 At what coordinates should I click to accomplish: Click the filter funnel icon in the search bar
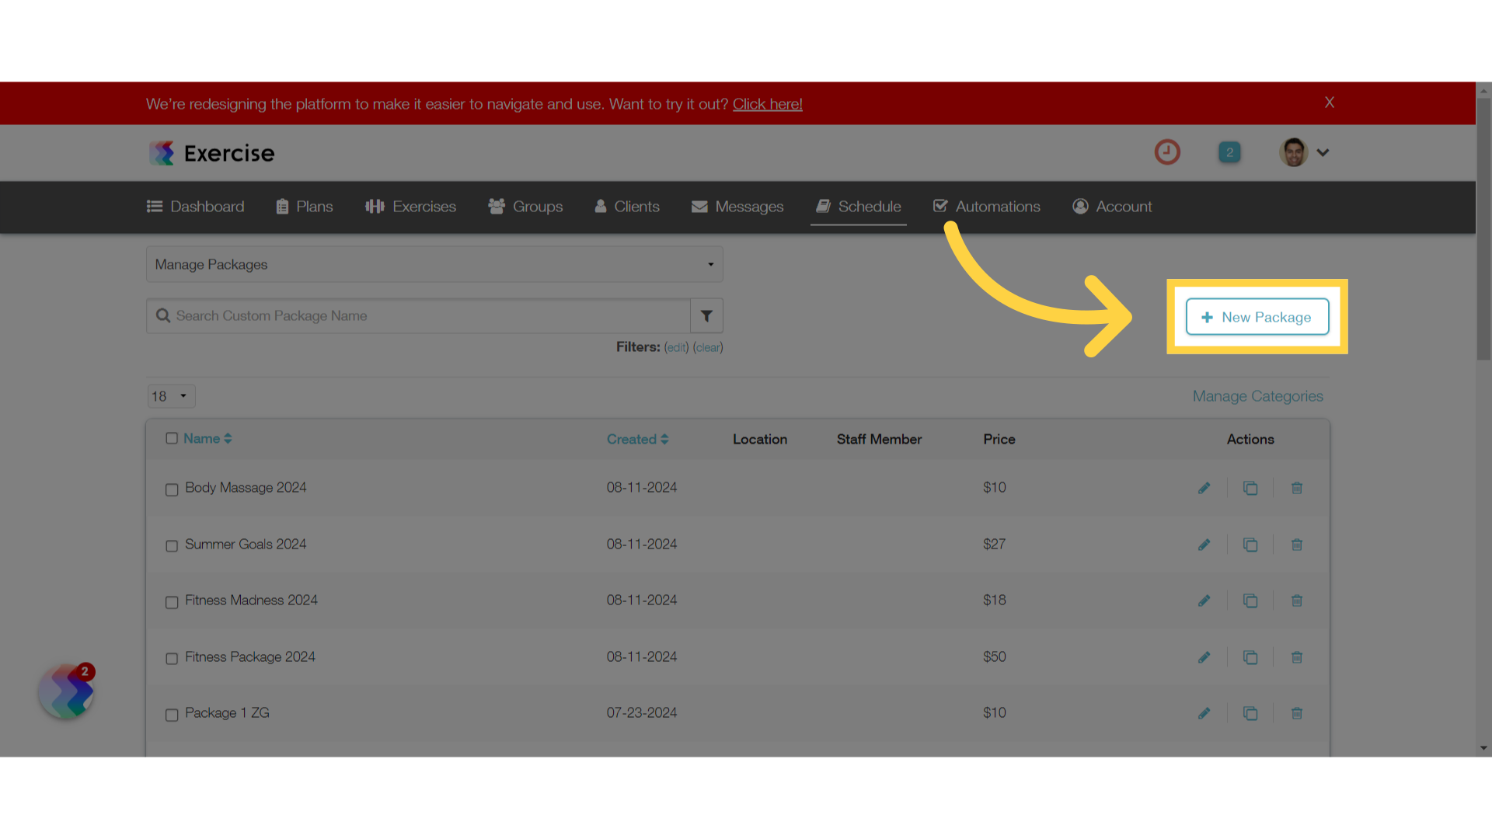click(707, 315)
